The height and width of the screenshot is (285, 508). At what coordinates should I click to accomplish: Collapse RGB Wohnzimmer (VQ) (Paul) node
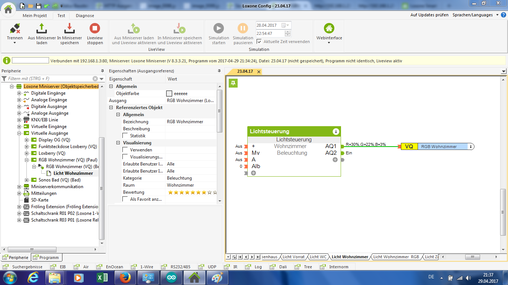click(x=27, y=160)
